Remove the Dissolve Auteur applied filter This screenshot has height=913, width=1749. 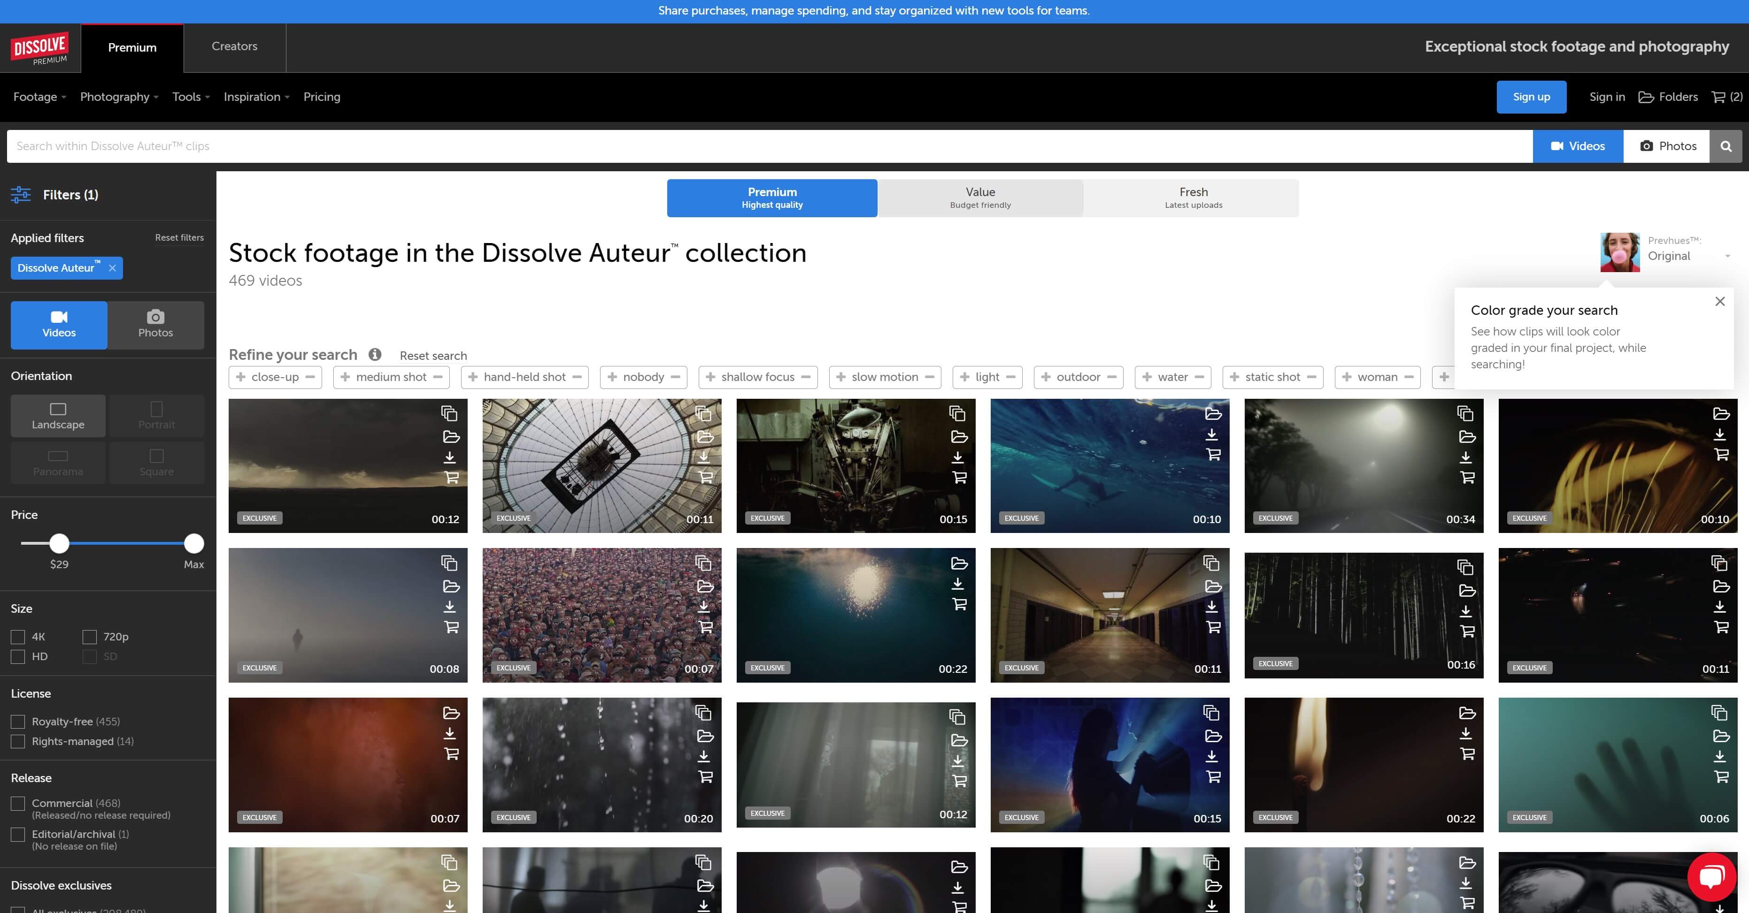(x=113, y=268)
